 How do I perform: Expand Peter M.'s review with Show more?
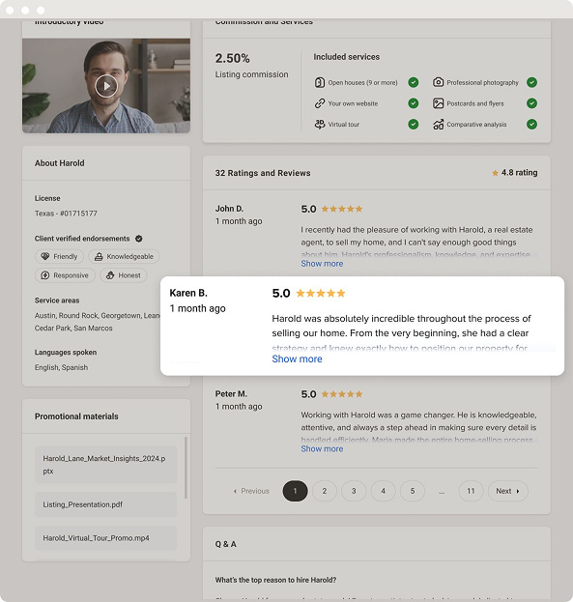click(322, 448)
